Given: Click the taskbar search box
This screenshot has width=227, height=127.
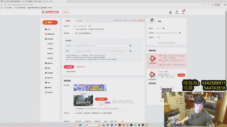Looking at the screenshot, I should click(x=92, y=125).
